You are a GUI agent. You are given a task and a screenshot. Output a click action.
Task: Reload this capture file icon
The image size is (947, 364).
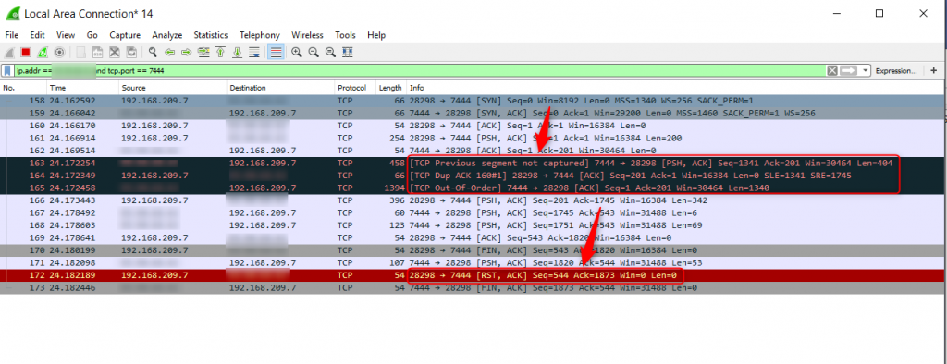coord(131,53)
